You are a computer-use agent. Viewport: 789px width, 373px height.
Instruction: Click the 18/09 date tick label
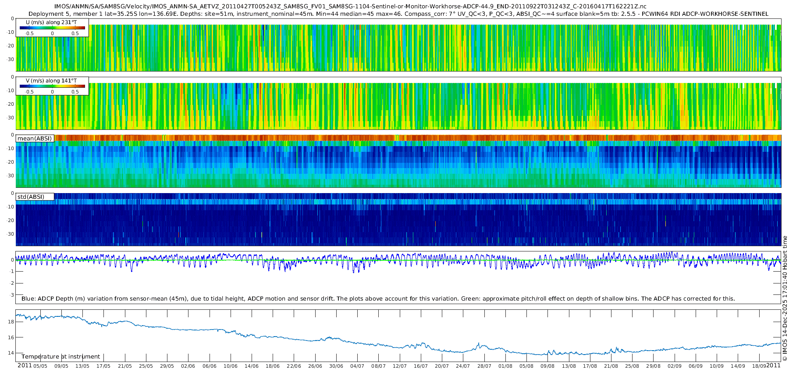[x=759, y=366]
